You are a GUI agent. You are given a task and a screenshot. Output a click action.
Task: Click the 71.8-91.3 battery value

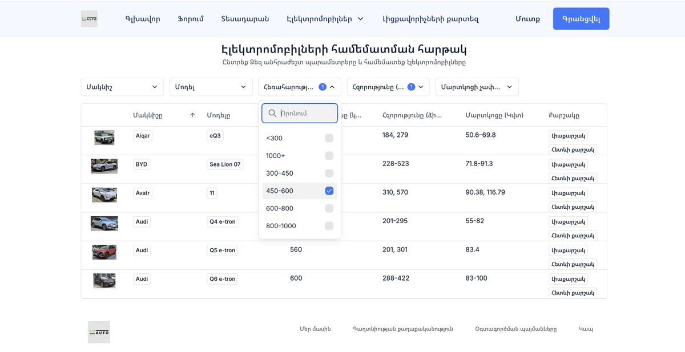[479, 164]
